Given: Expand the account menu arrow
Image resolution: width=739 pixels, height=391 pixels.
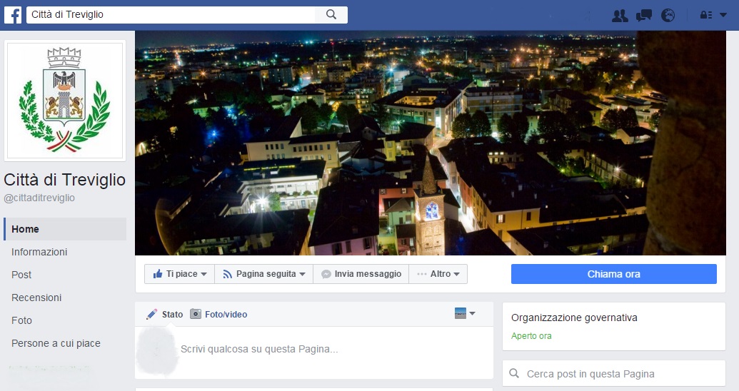Looking at the screenshot, I should 723,15.
